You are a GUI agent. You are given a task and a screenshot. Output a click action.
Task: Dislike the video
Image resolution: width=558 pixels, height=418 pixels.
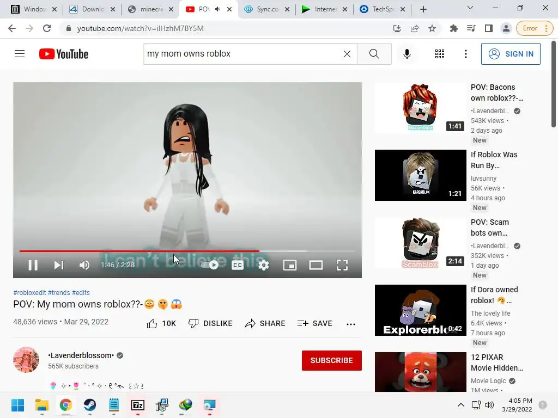[210, 323]
